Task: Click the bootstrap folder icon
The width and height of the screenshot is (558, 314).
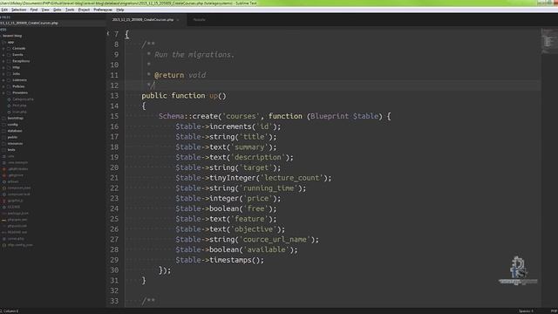Action: tap(4, 119)
